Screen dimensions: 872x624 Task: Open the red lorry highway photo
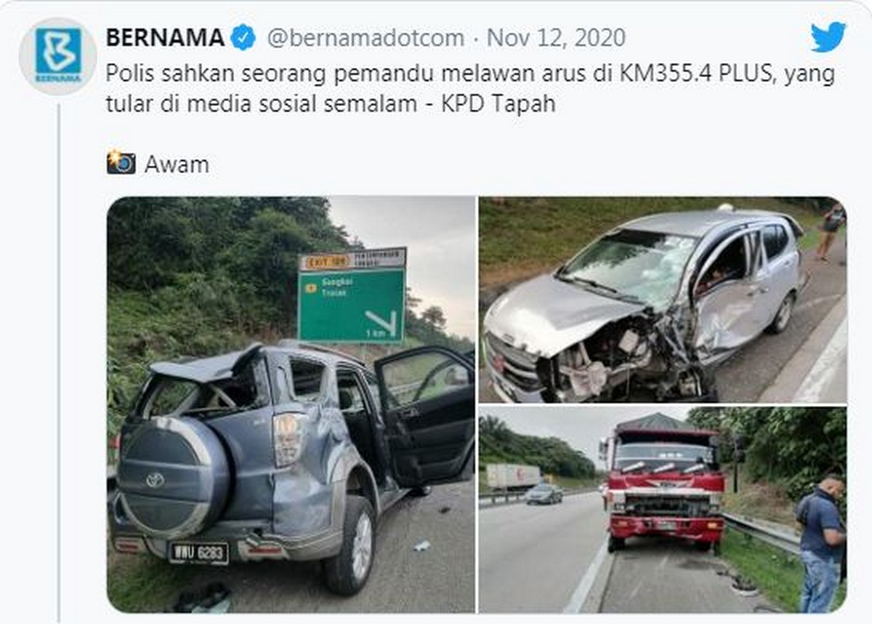click(x=663, y=510)
